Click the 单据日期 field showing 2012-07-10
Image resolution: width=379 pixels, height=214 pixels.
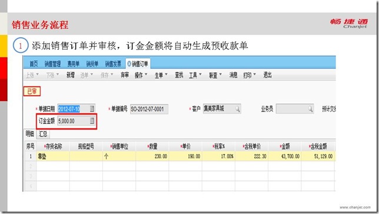(77, 109)
